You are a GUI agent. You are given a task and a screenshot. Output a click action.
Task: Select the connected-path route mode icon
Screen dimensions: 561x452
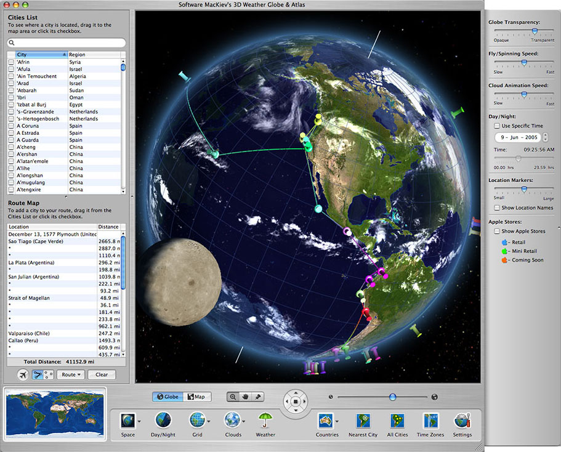38,374
